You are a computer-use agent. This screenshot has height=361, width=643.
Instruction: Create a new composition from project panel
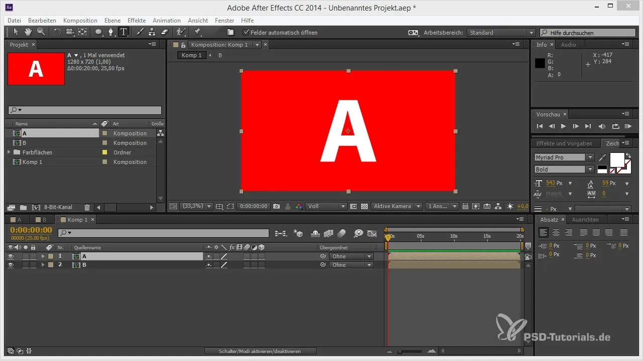pos(36,207)
